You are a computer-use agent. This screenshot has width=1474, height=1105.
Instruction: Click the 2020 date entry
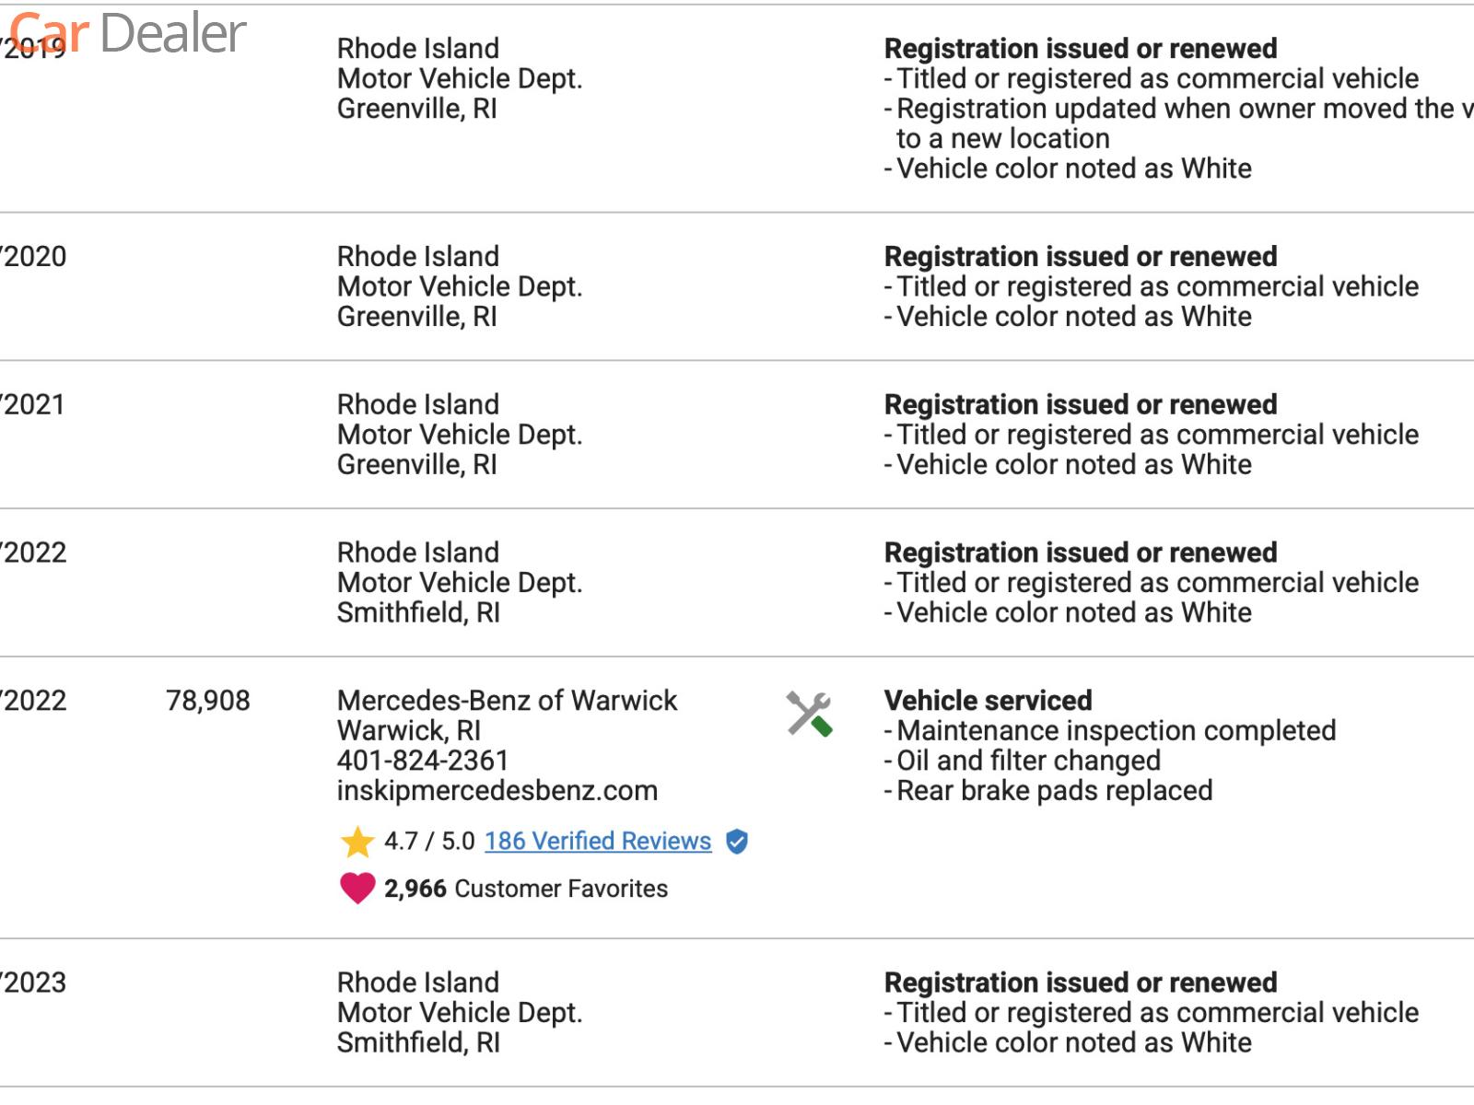34,257
